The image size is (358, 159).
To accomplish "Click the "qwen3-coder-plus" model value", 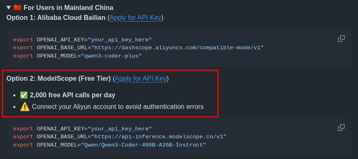I will click(111, 56).
